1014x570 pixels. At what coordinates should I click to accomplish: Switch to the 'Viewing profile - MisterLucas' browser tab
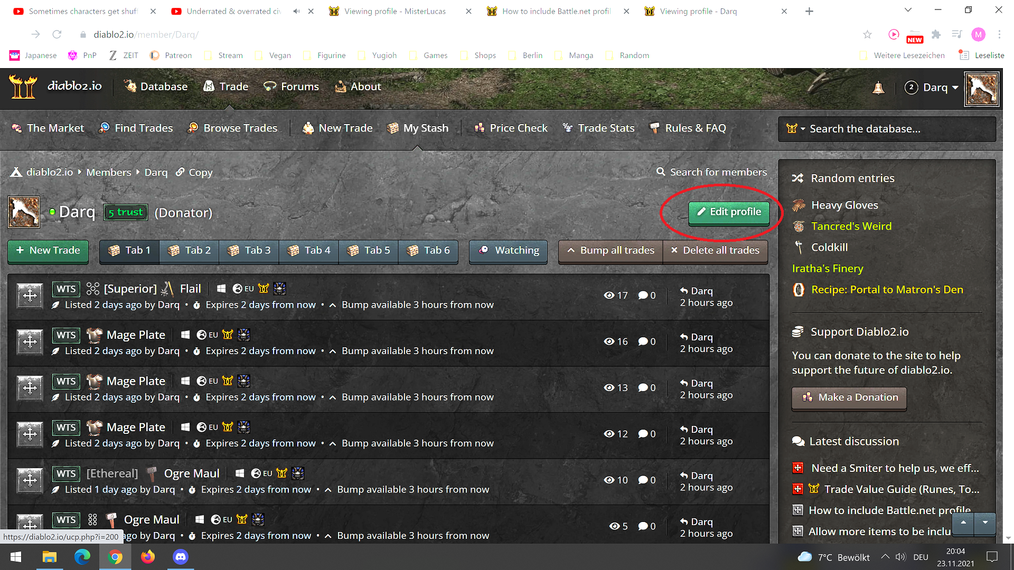[395, 11]
